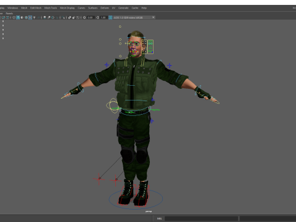
Task: Select the right face control panel box
Action: click(150, 47)
